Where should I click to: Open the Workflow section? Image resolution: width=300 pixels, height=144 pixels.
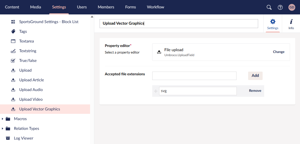[x=156, y=7]
